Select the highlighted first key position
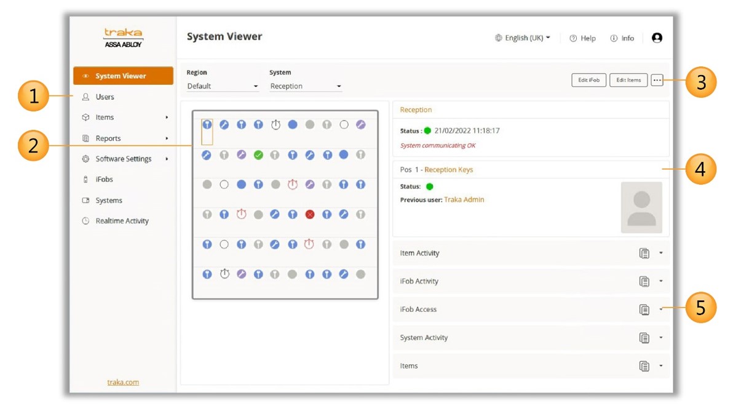The width and height of the screenshot is (733, 411). [x=207, y=125]
